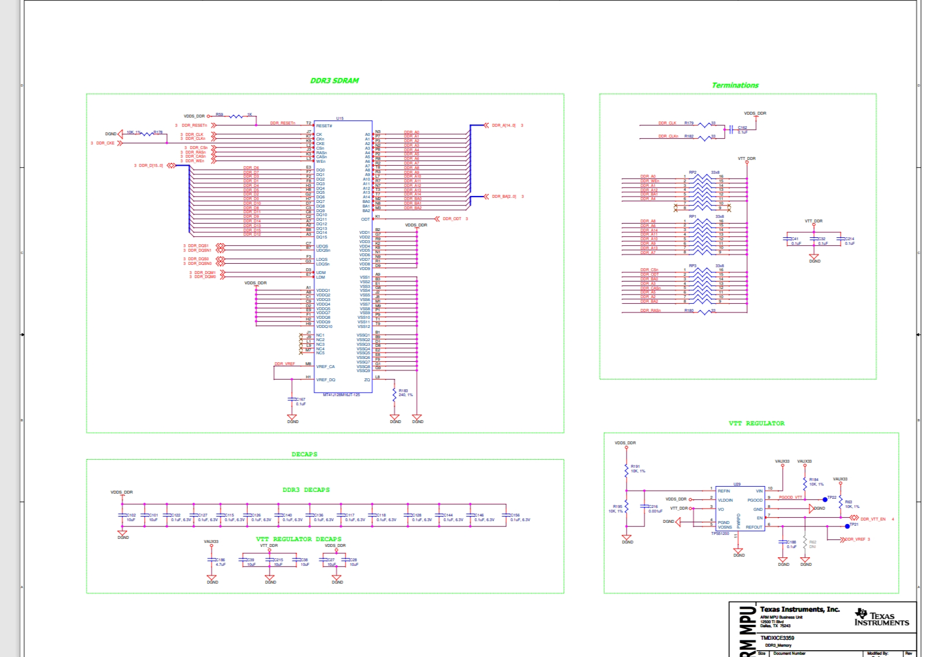This screenshot has width=925, height=657.
Task: Select the U15 memory chip part number text
Action: point(341,394)
